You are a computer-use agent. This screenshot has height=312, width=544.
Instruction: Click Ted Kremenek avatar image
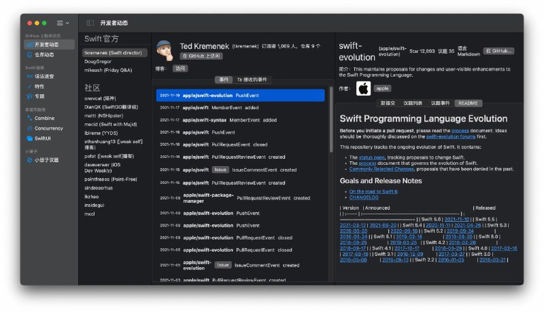tap(165, 50)
